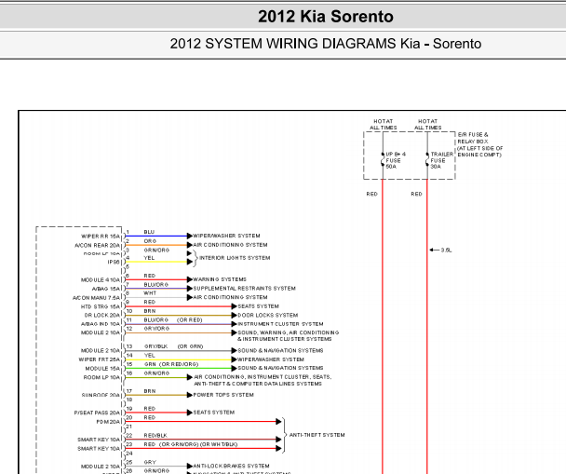Select the 'P/SEAT PASS 20A' fuse label

click(97, 413)
